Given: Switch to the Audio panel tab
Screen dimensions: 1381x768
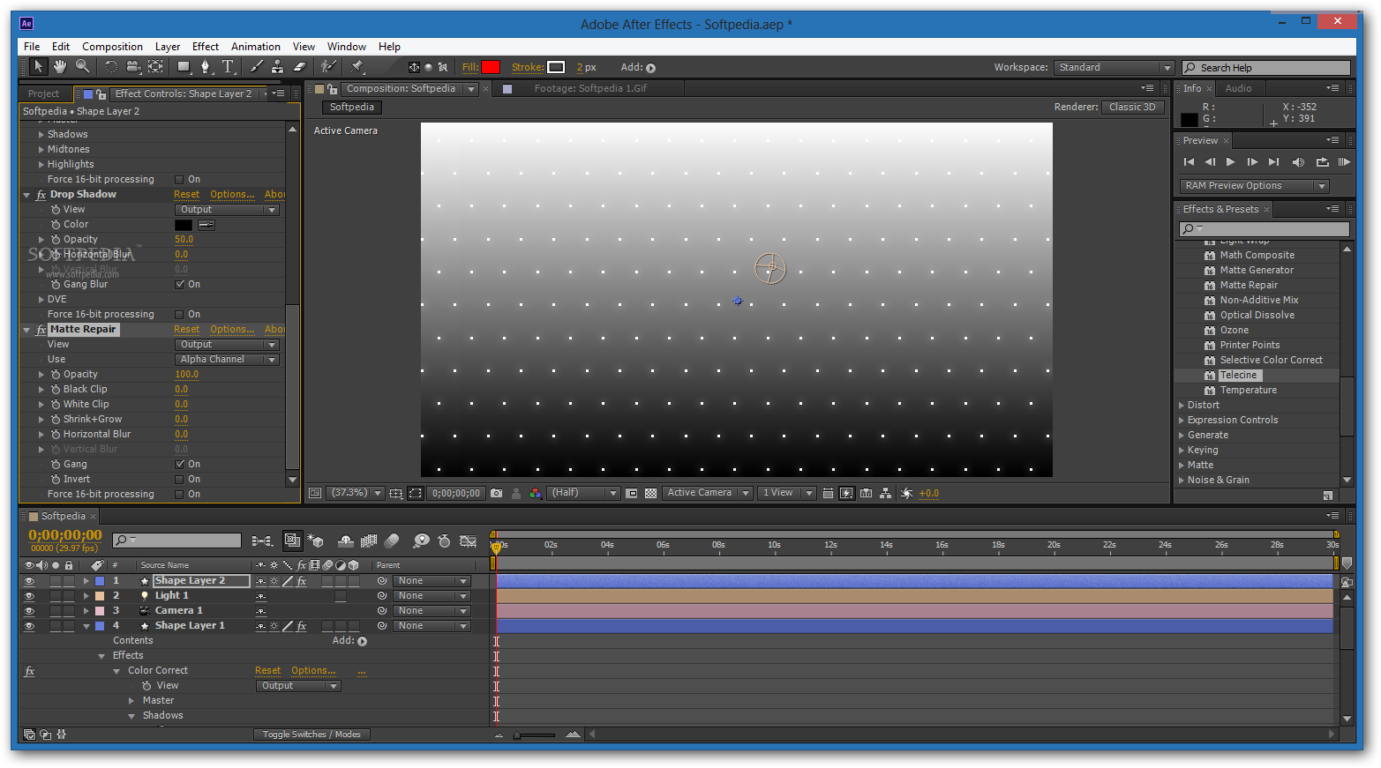Looking at the screenshot, I should [1238, 88].
